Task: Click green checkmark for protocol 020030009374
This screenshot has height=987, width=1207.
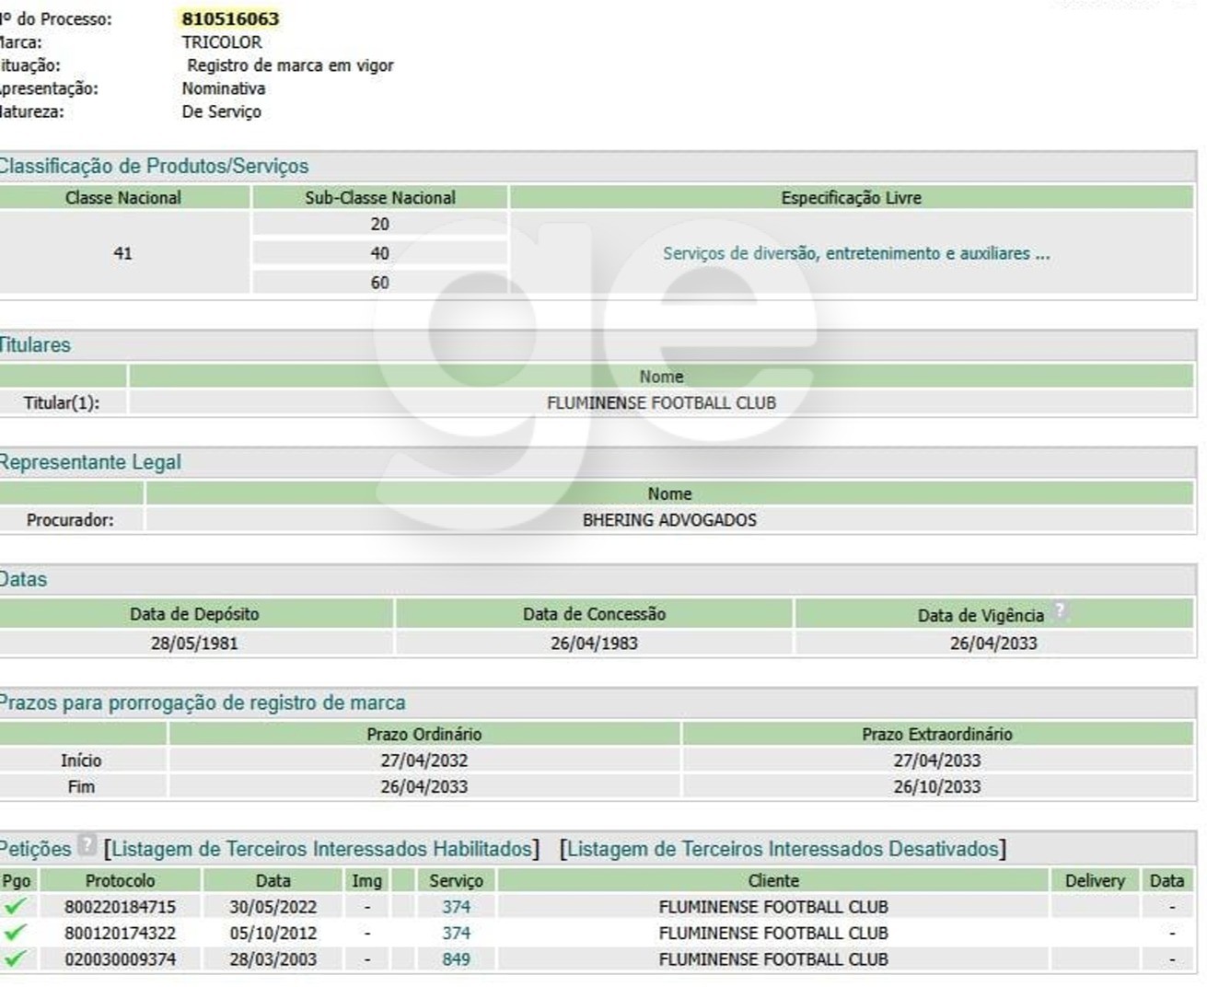Action: (x=15, y=959)
